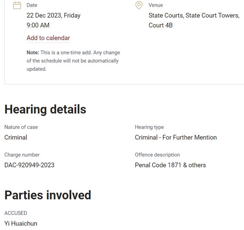This screenshot has height=230, width=244.
Task: Click the Criminal nature of case value
Action: pyautogui.click(x=16, y=137)
